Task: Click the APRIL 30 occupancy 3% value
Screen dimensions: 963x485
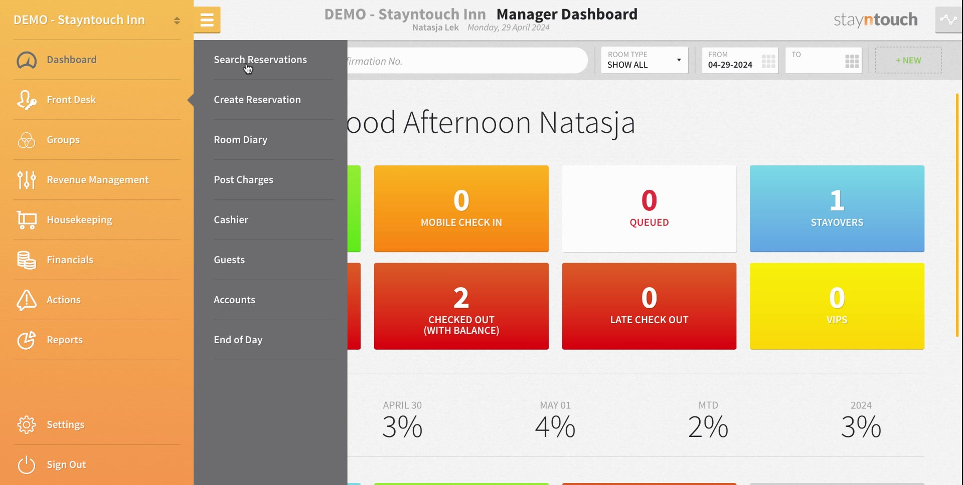Action: pyautogui.click(x=402, y=427)
